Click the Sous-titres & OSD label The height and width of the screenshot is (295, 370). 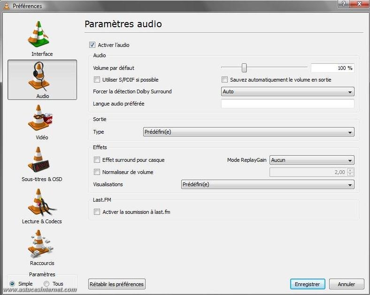pos(42,179)
